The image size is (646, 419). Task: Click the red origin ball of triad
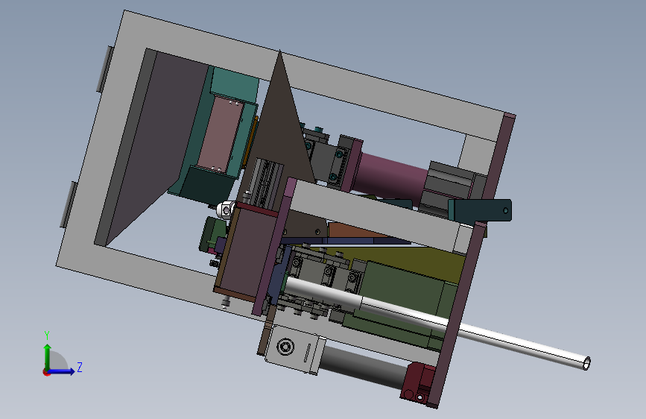46,372
